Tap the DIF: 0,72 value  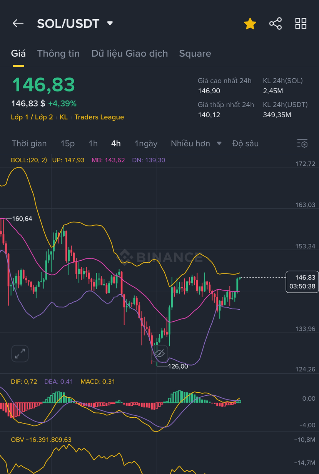(24, 382)
